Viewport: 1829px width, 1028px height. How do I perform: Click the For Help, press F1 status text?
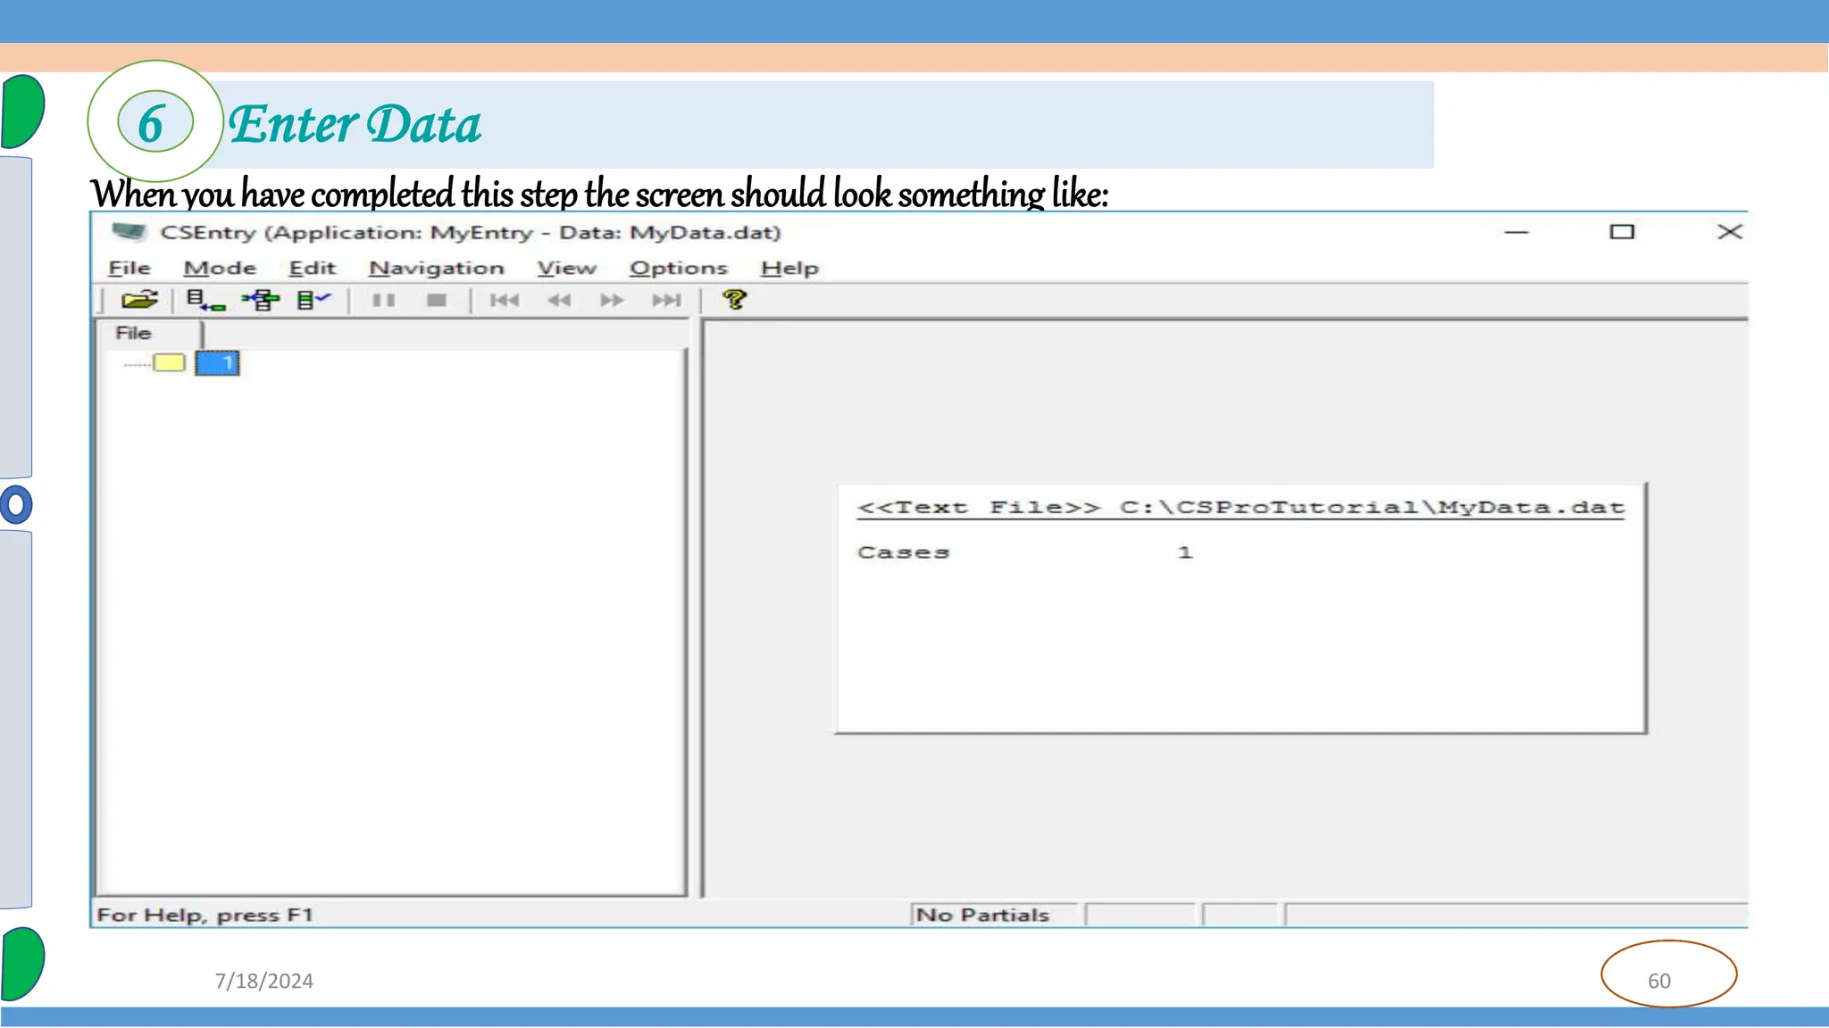pyautogui.click(x=205, y=915)
